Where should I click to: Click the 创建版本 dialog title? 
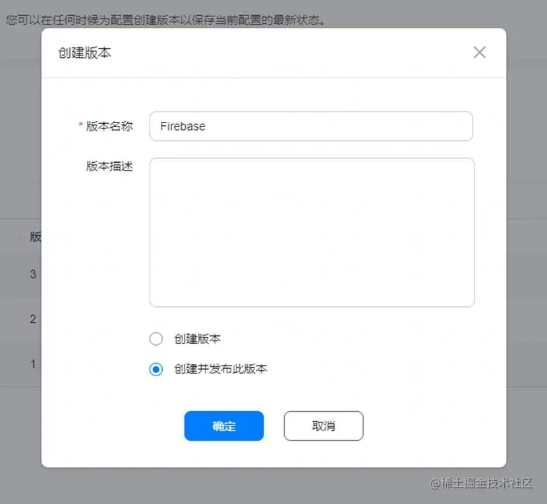[x=84, y=53]
